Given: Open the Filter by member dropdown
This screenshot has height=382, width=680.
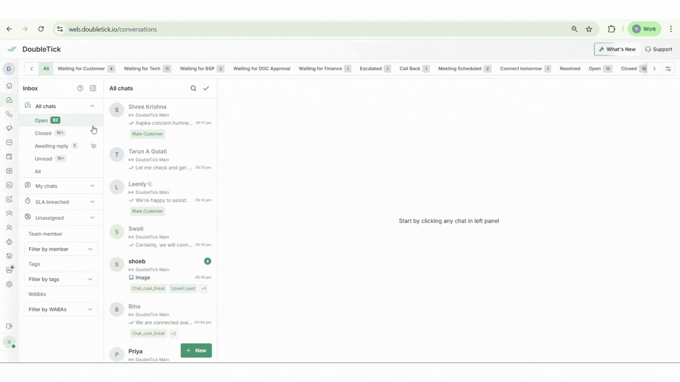Looking at the screenshot, I should click(60, 249).
